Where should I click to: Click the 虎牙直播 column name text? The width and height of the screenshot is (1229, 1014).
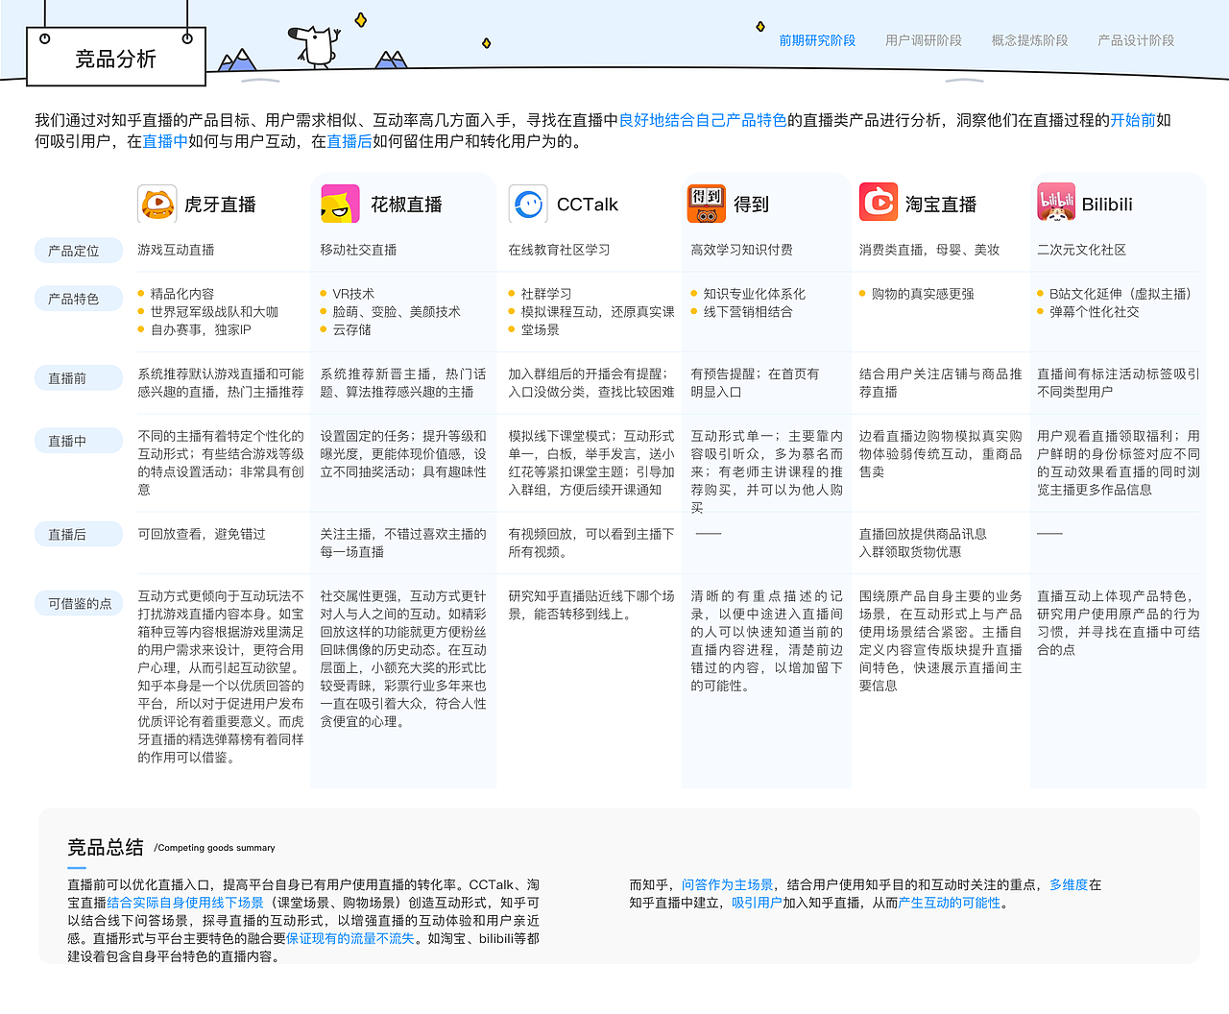tap(220, 205)
